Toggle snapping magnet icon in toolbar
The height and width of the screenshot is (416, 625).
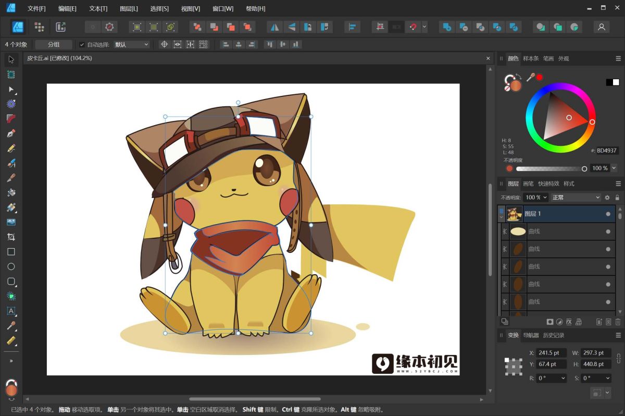[413, 27]
